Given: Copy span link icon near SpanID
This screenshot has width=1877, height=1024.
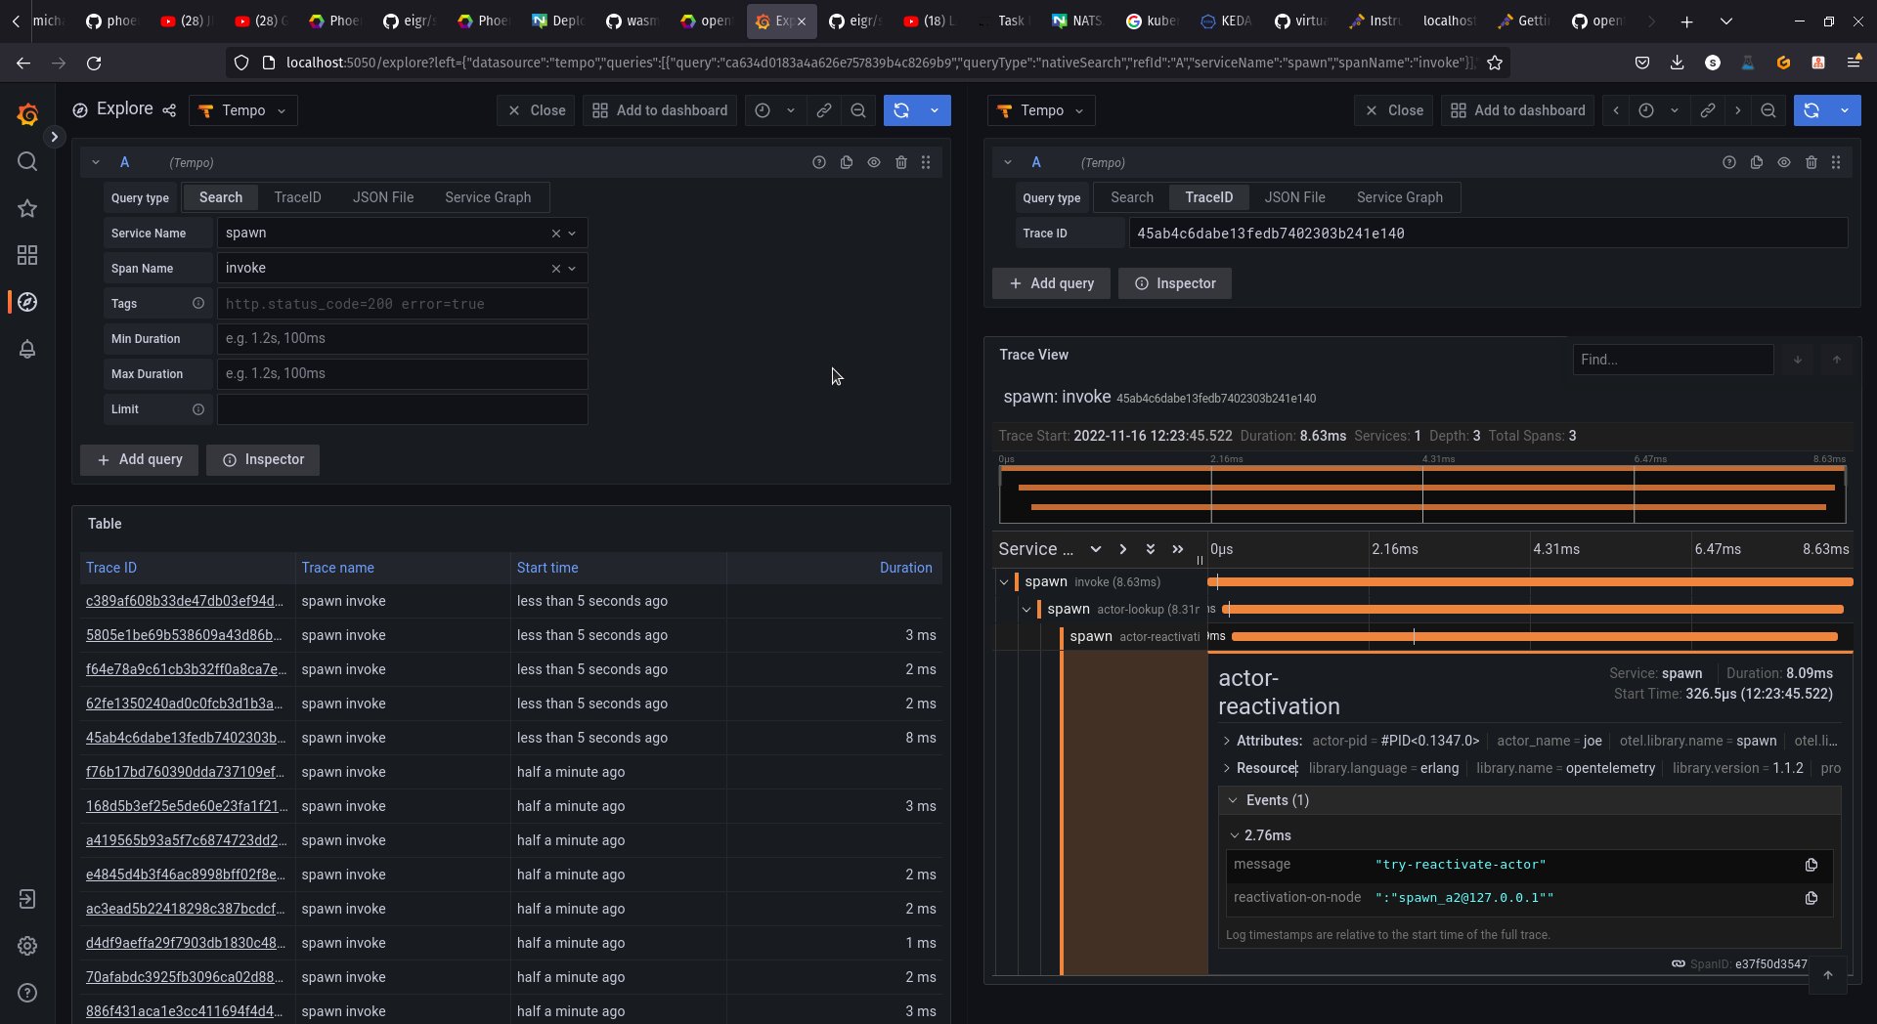Looking at the screenshot, I should pyautogui.click(x=1679, y=963).
